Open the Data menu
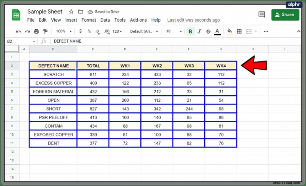Viewport: 306px width, 186px height. point(105,20)
